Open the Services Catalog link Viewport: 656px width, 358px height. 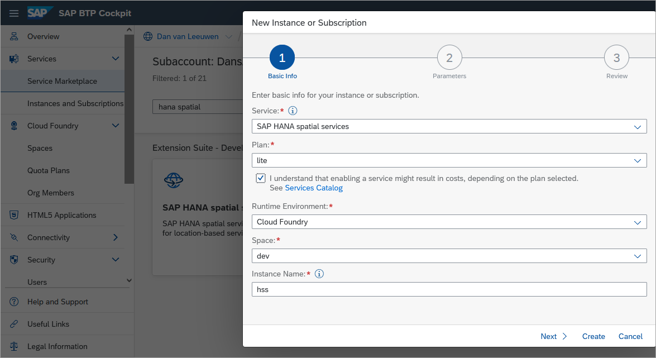314,188
